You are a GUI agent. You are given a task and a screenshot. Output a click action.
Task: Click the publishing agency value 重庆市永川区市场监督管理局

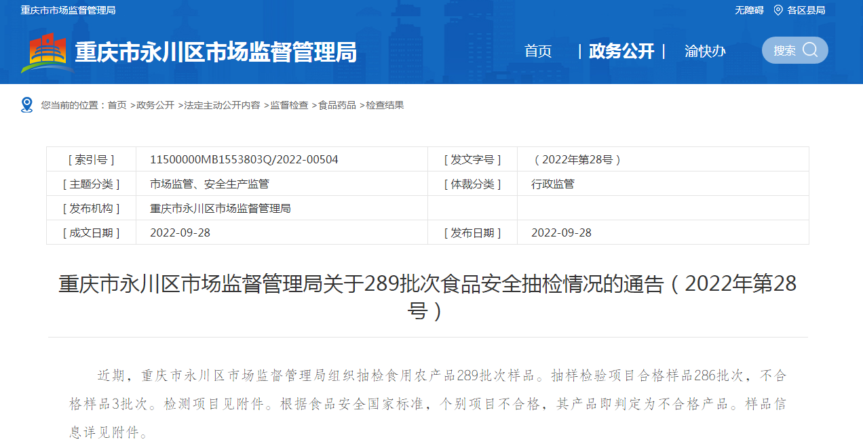pyautogui.click(x=220, y=209)
